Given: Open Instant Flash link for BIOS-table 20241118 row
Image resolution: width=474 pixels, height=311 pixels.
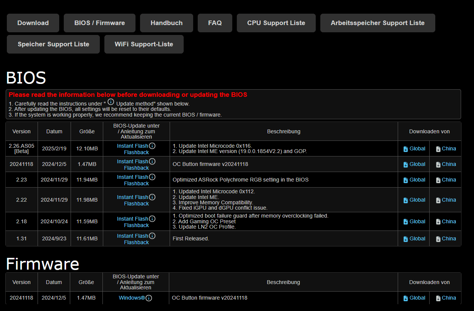Looking at the screenshot, I should click(x=132, y=161).
